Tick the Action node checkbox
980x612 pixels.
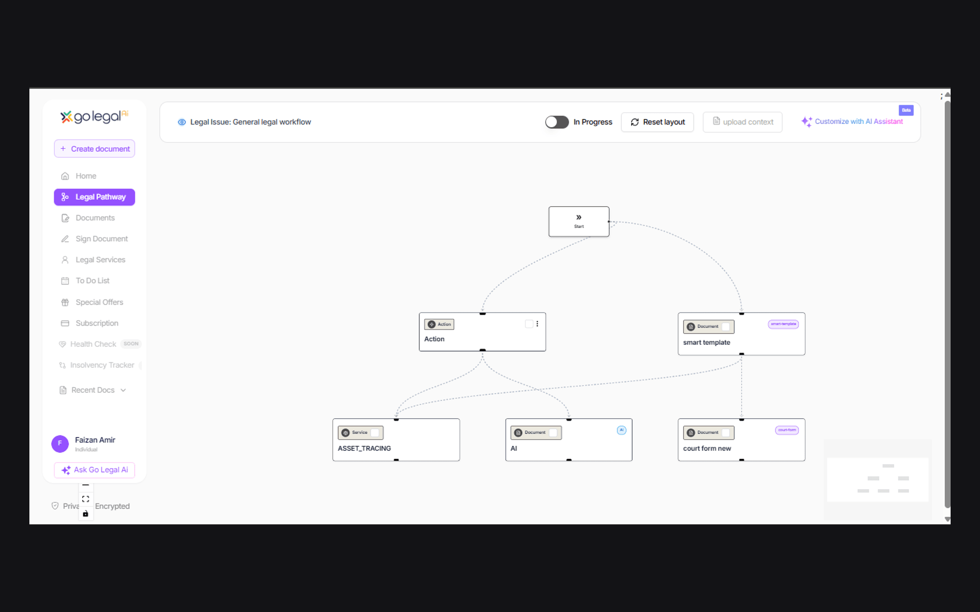point(529,324)
